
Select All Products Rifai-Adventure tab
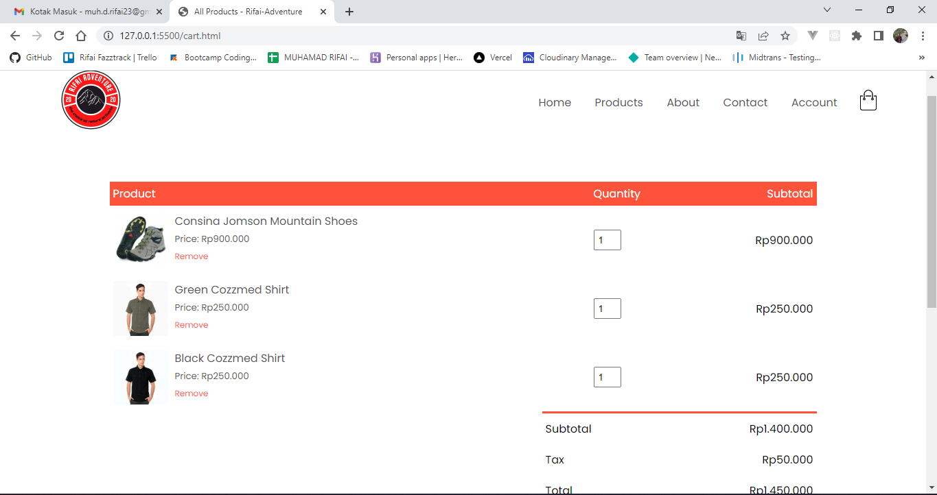[x=248, y=12]
